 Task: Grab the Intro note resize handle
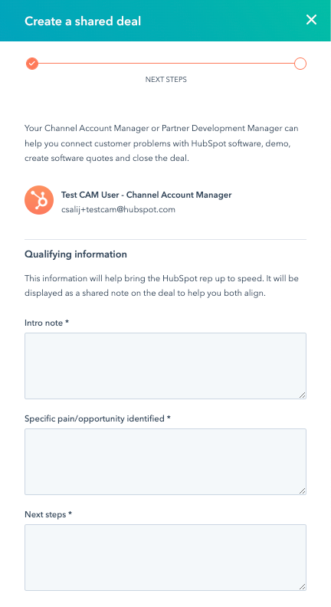point(302,395)
